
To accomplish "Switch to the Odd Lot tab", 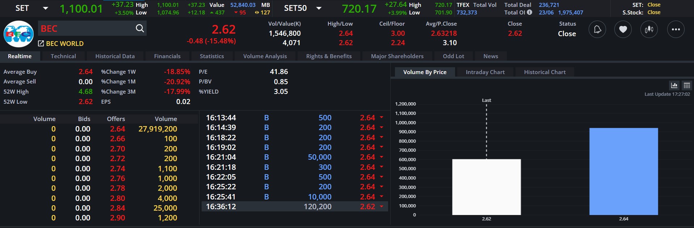I will (x=454, y=56).
